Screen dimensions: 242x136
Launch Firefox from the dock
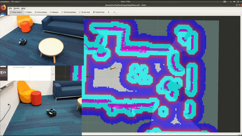point(3,7)
